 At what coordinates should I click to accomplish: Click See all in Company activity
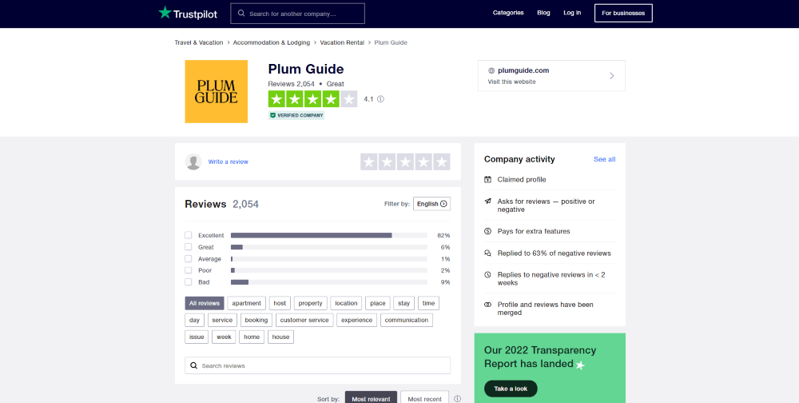pyautogui.click(x=604, y=160)
